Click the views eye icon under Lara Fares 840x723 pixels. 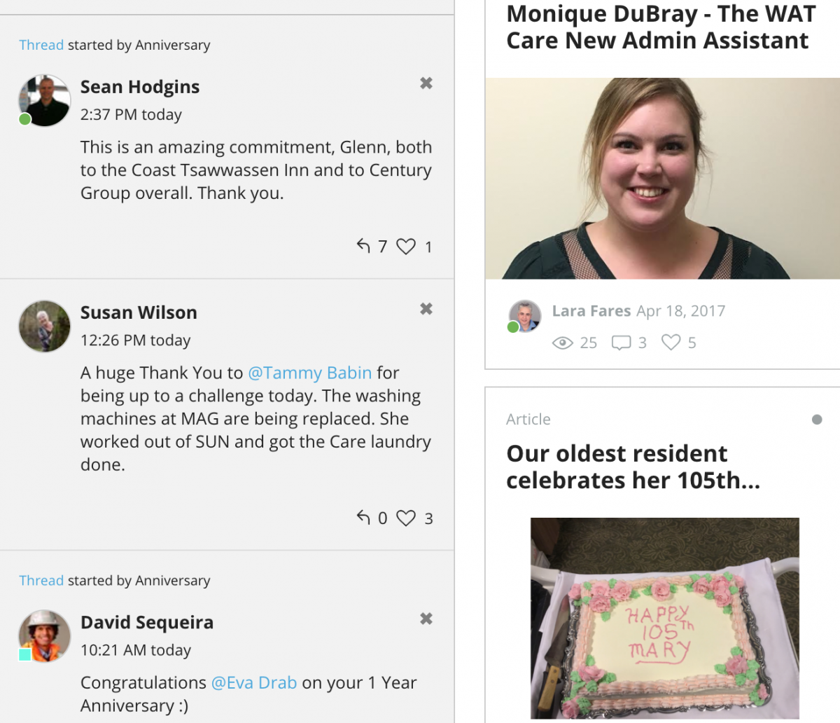click(x=563, y=343)
